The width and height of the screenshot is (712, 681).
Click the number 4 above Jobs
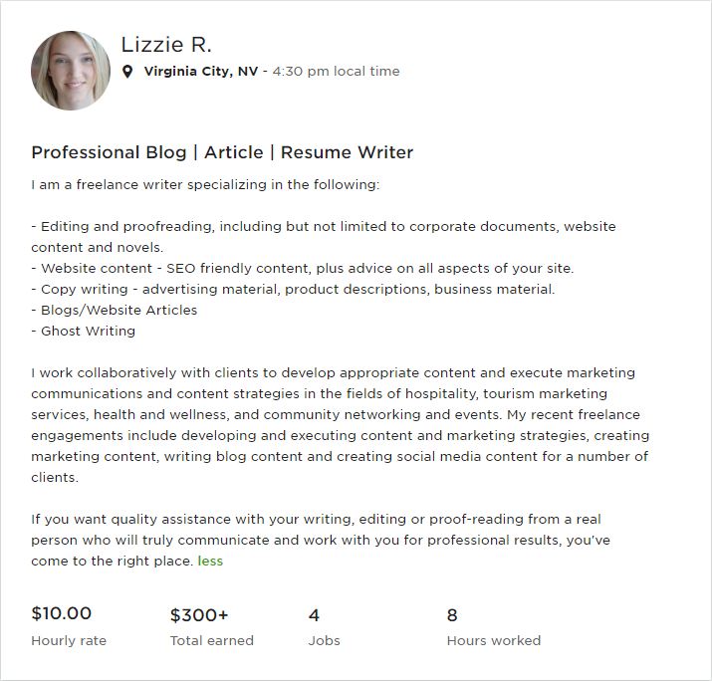click(314, 614)
